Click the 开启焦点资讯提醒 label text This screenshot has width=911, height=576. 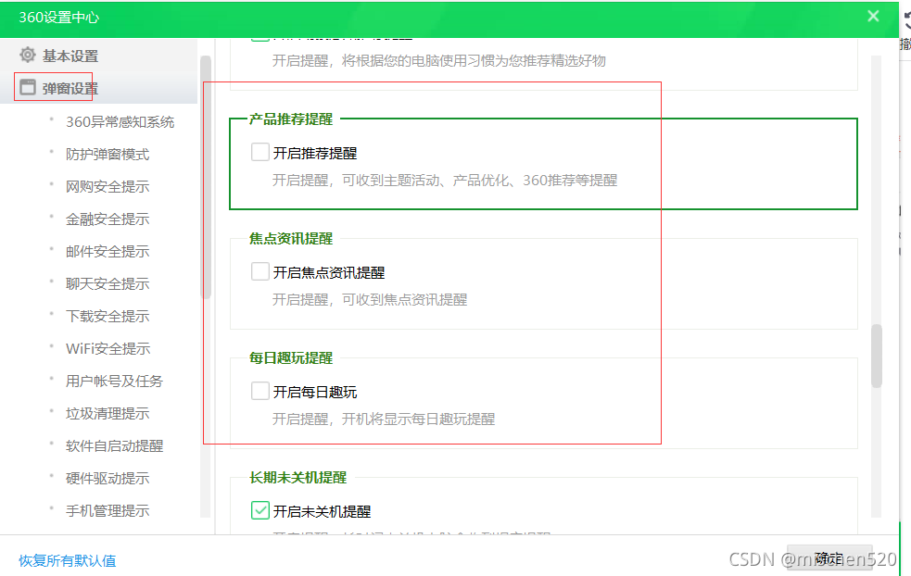tap(329, 273)
